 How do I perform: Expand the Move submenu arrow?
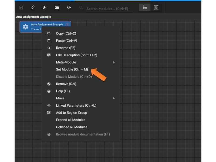point(114,98)
